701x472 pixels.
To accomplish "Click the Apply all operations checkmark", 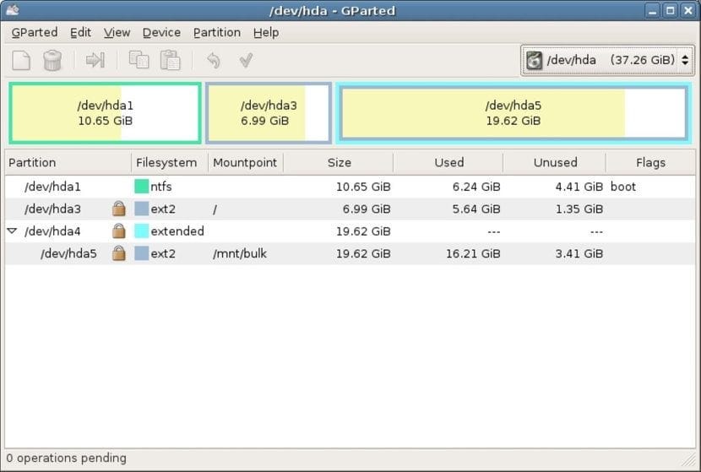I will click(246, 60).
